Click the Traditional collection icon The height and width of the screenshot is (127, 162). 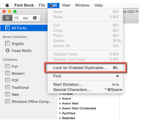tap(8, 87)
